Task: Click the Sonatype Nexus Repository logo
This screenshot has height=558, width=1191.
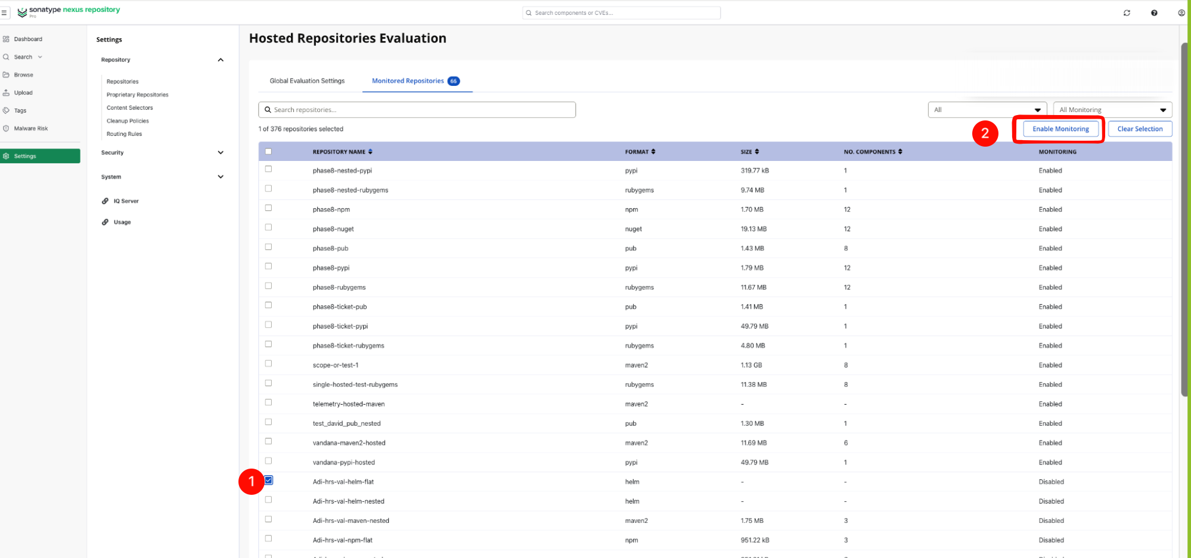Action: (69, 11)
